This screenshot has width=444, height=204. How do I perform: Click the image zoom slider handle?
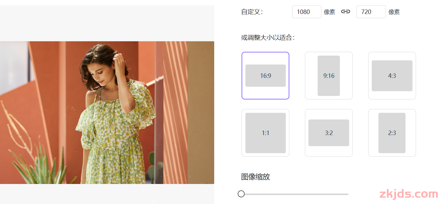coord(241,194)
